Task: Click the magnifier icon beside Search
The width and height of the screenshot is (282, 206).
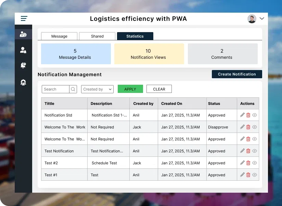Action: coord(73,89)
